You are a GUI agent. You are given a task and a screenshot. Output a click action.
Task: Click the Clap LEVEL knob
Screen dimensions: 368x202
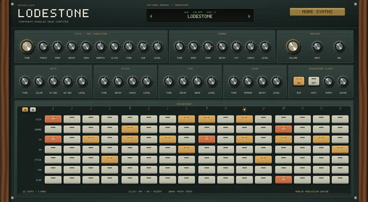click(276, 81)
